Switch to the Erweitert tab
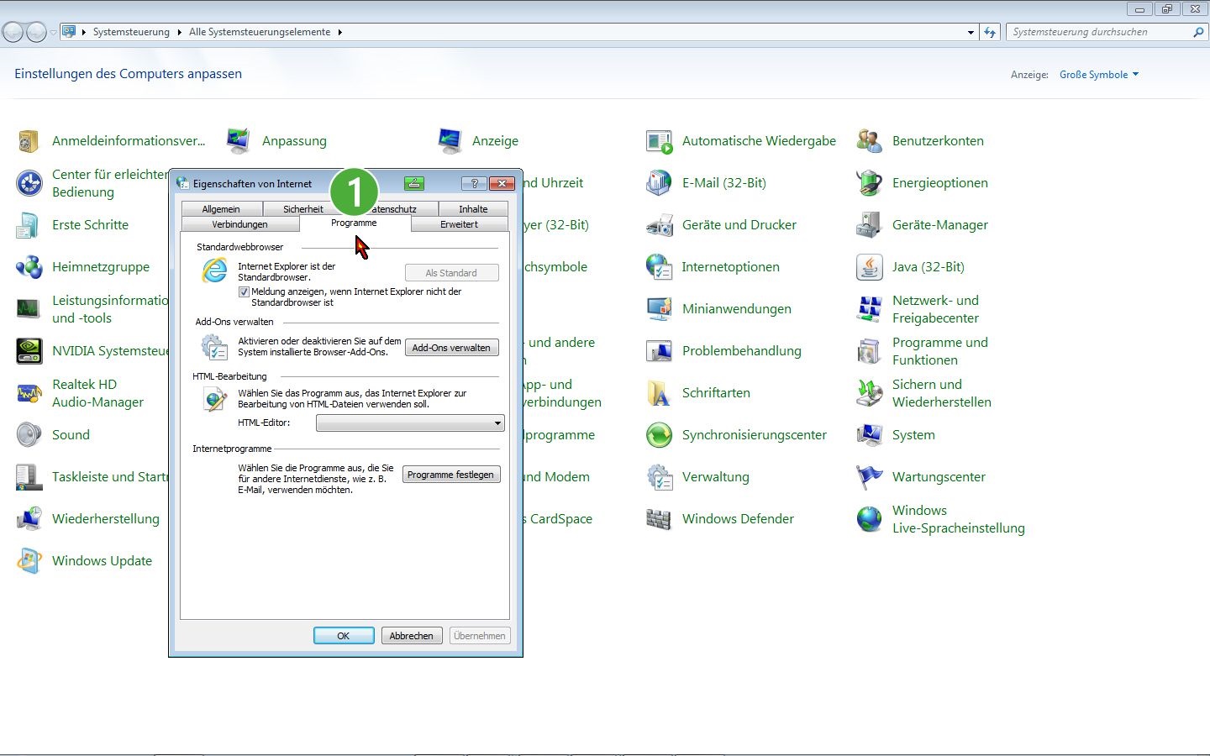Image resolution: width=1210 pixels, height=756 pixels. 459,224
